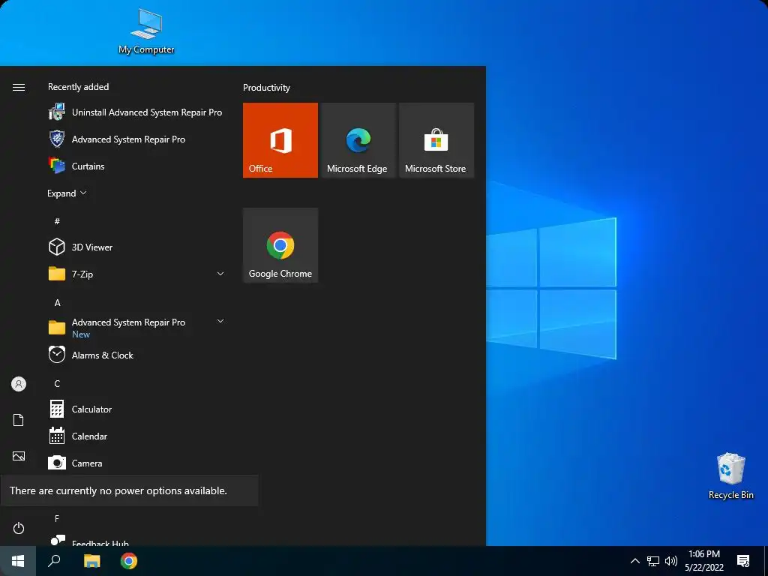This screenshot has height=576, width=768.
Task: Click the F letter header
Action: click(57, 518)
